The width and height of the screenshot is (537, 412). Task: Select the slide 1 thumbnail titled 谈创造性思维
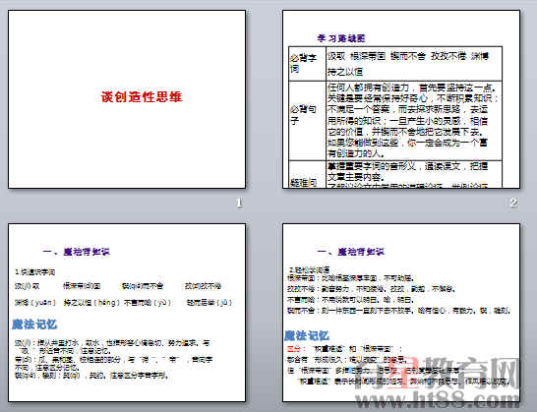click(x=127, y=99)
